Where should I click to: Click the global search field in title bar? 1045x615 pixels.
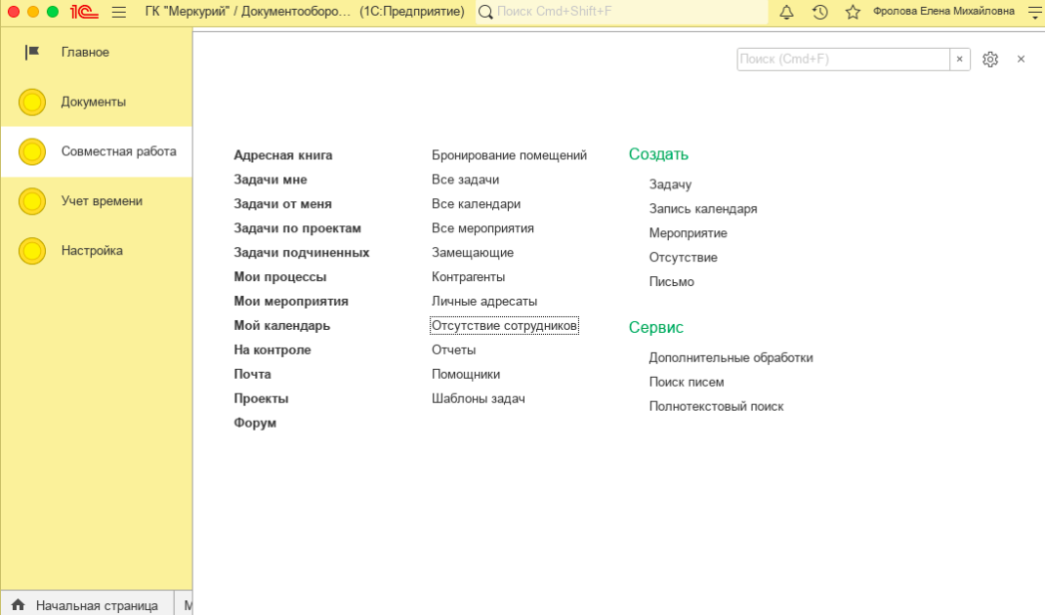click(625, 12)
